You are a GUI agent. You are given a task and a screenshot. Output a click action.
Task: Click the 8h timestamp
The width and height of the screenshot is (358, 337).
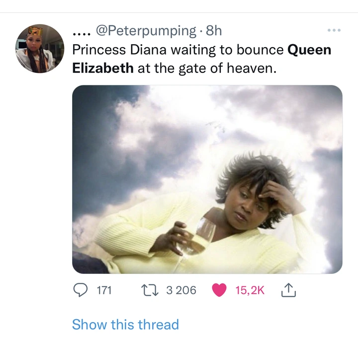pyautogui.click(x=214, y=31)
